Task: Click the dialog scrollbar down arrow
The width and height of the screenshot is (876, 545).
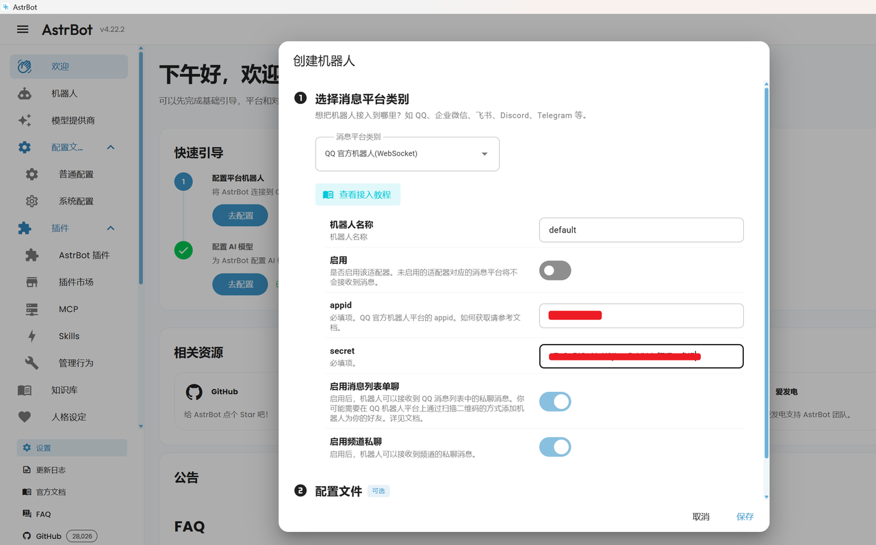Action: pos(766,497)
